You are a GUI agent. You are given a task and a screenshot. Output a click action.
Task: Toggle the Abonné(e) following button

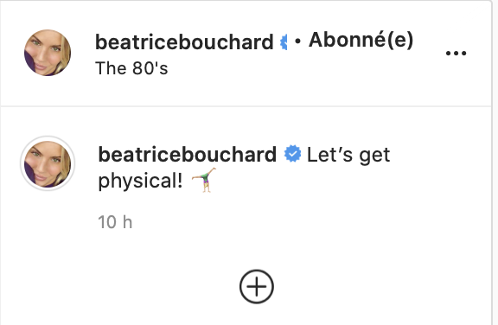361,41
